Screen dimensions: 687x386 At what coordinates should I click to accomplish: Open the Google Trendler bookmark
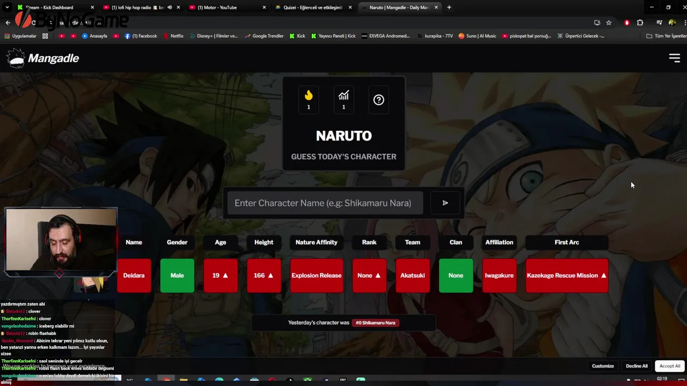pyautogui.click(x=264, y=36)
